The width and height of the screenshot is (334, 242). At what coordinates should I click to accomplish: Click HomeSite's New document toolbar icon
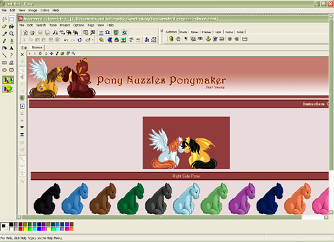point(25,33)
